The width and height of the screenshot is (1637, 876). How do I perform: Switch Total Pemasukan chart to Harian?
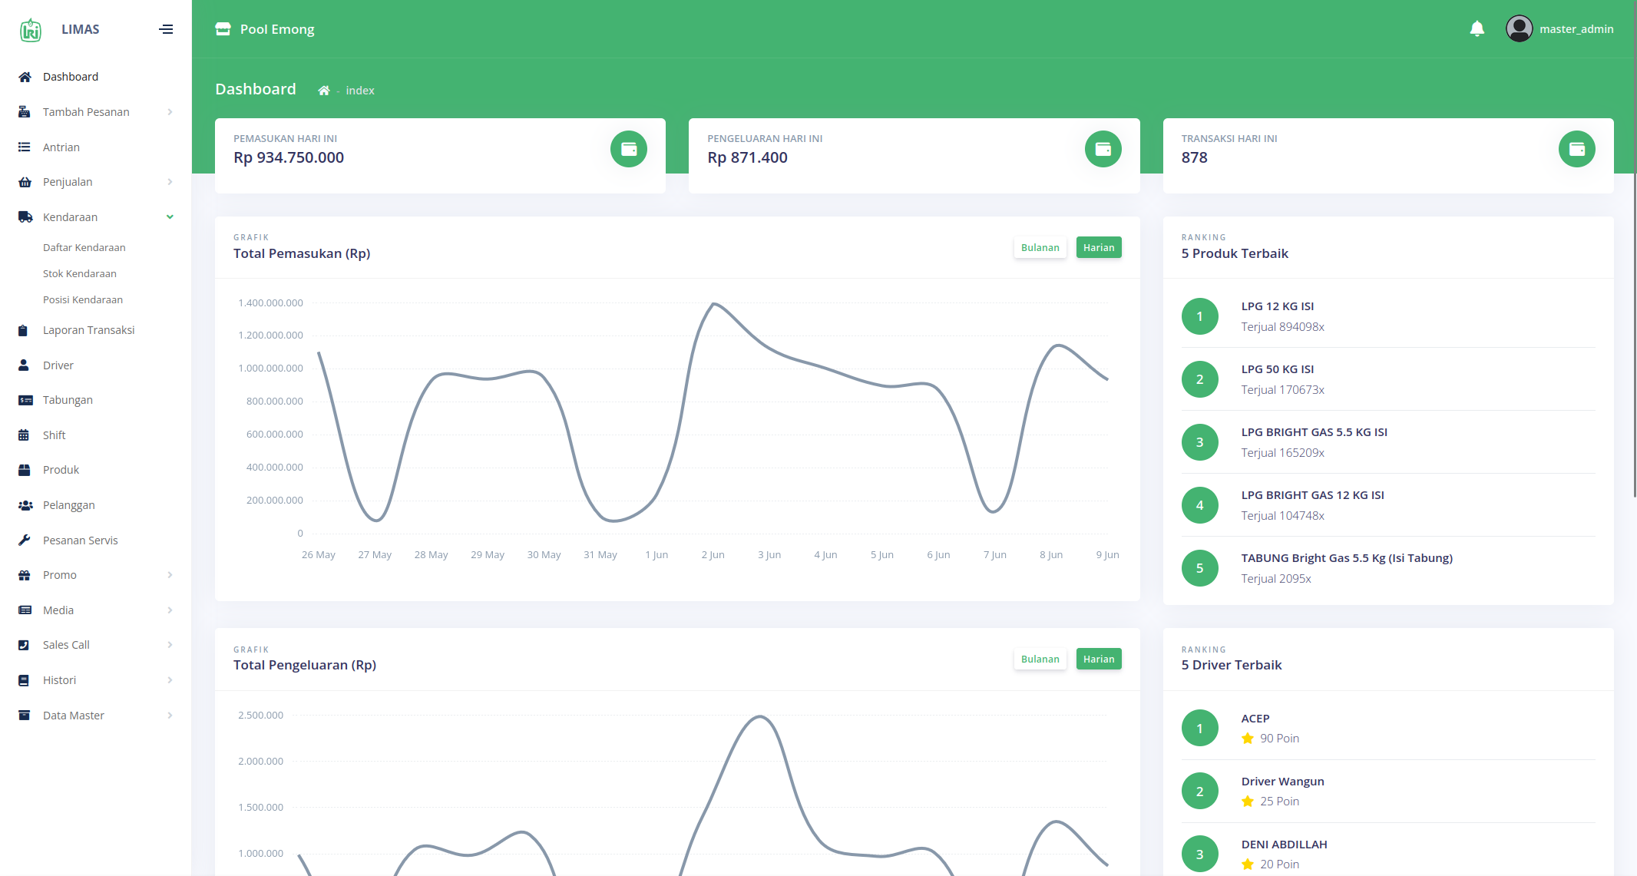[x=1099, y=247]
